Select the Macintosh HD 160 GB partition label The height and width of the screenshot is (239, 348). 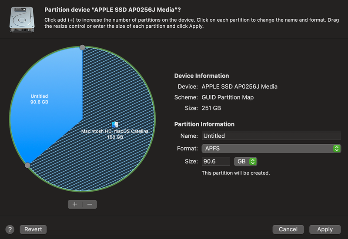pyautogui.click(x=115, y=134)
